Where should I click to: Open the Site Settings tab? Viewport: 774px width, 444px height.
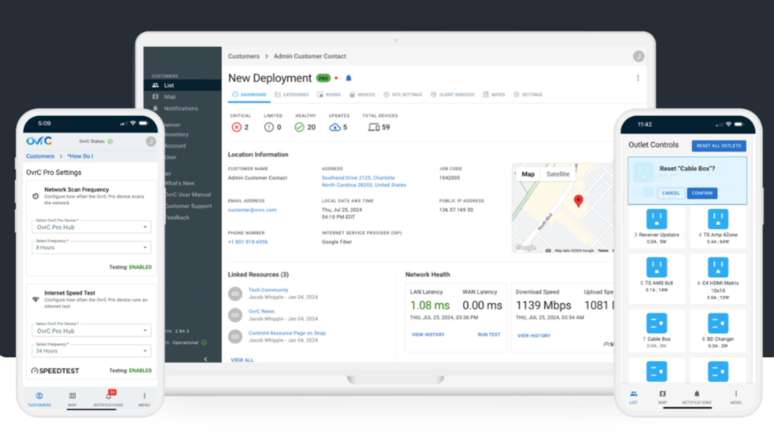tap(403, 95)
